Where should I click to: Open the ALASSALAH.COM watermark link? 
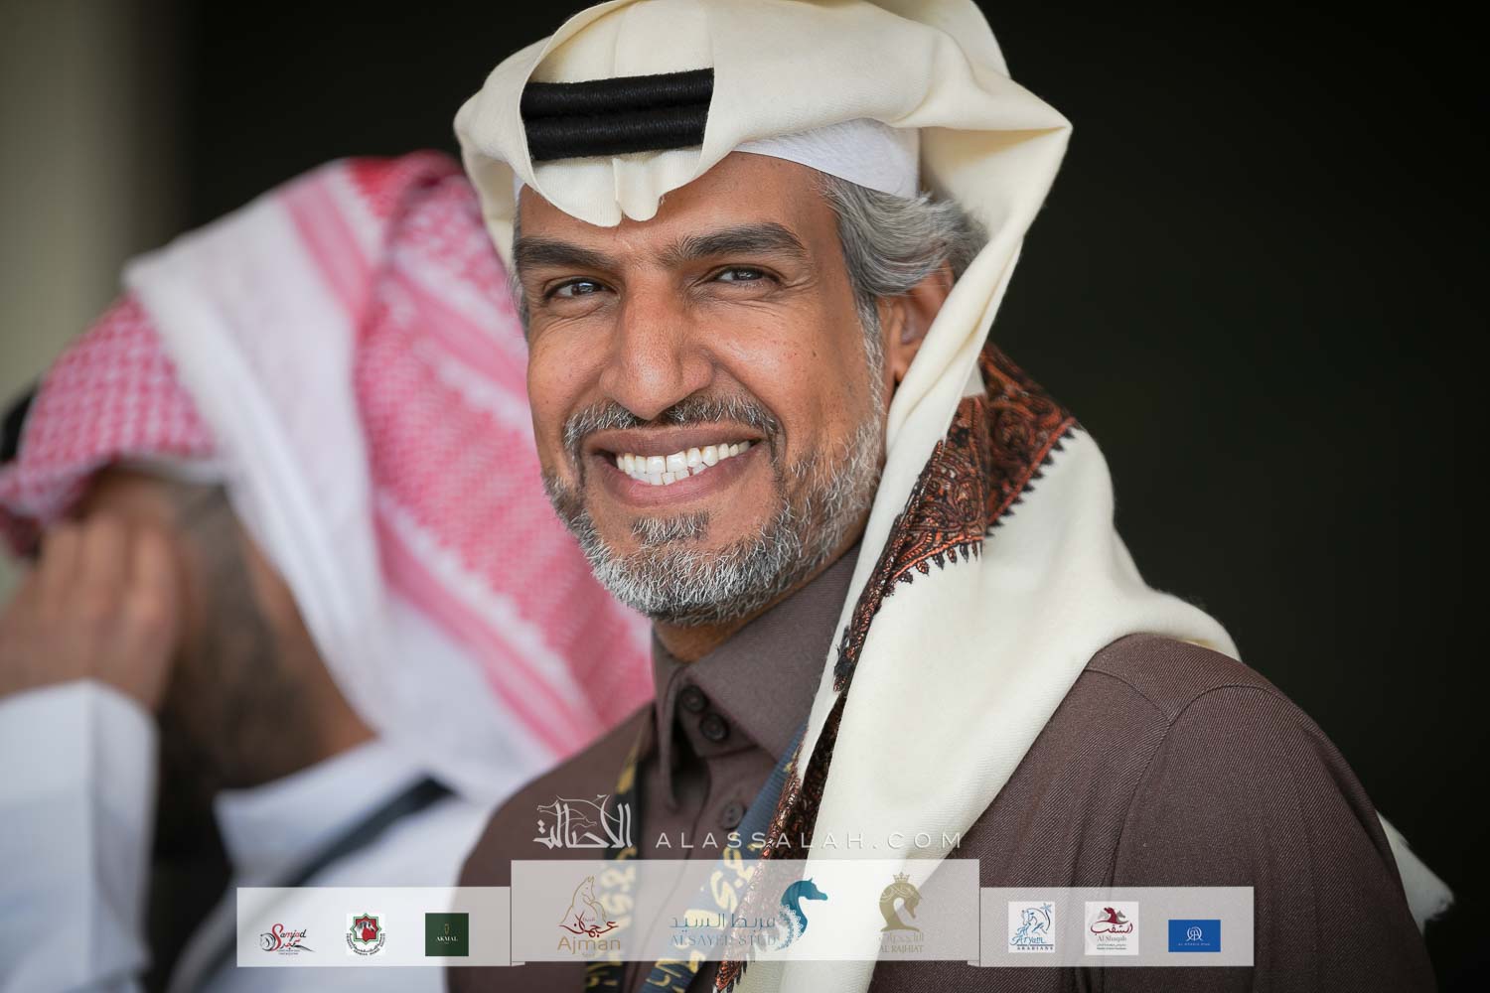(810, 840)
